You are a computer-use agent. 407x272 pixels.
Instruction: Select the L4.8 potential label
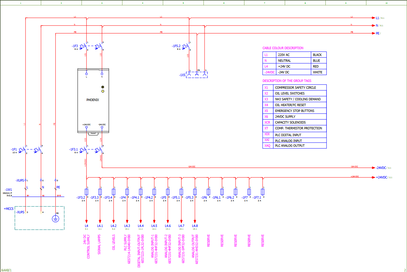click(x=195, y=226)
